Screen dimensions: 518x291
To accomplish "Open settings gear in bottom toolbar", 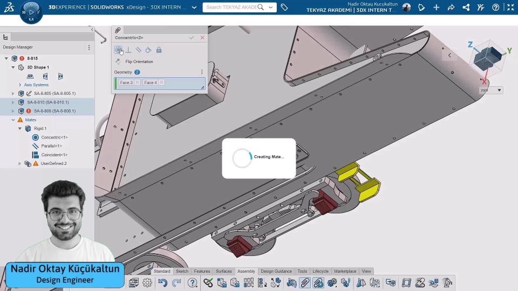I will click(147, 282).
